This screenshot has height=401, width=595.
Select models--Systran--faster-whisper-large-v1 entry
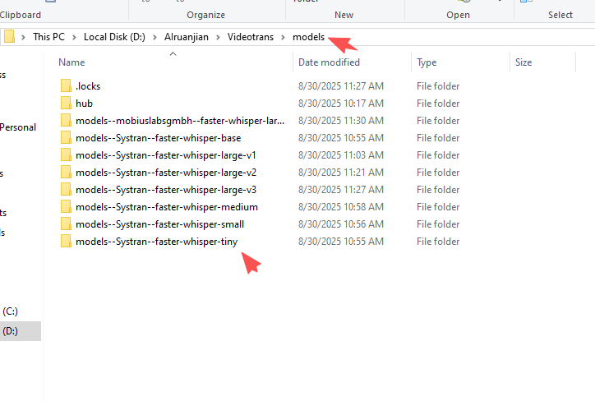(x=166, y=155)
